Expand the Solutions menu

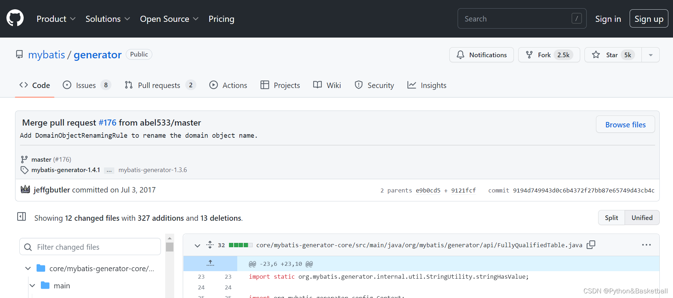point(108,19)
